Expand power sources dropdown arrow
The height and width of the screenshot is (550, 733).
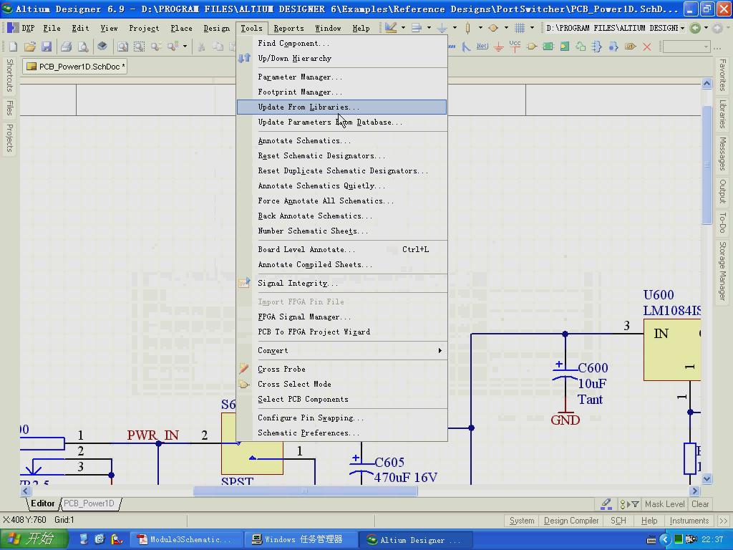pos(455,28)
